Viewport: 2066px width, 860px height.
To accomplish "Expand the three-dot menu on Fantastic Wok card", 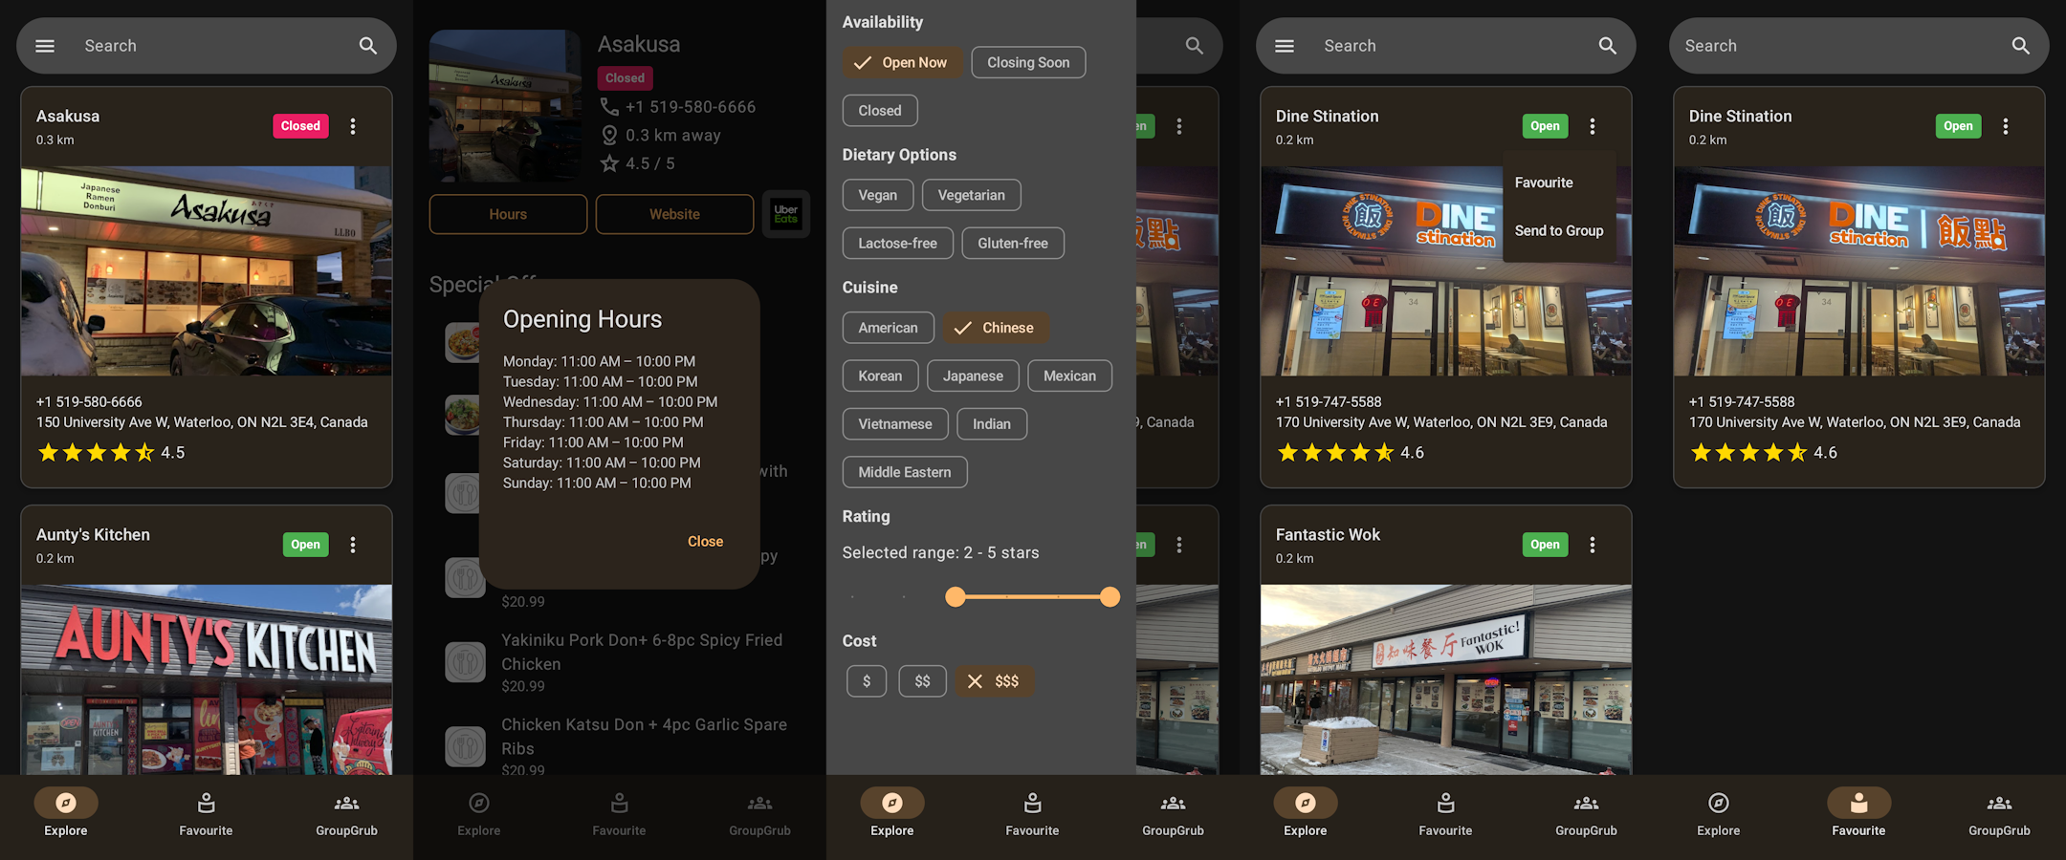I will pos(1593,545).
